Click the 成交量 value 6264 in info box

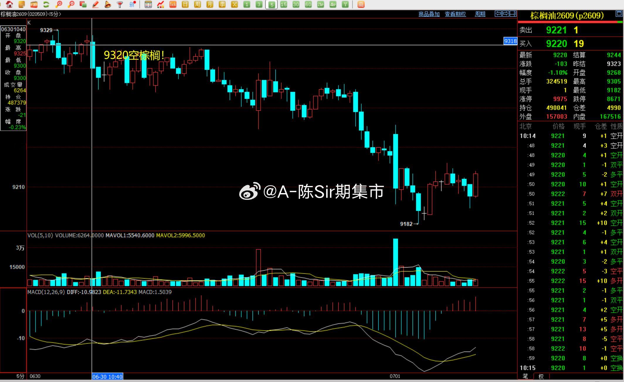click(20, 91)
